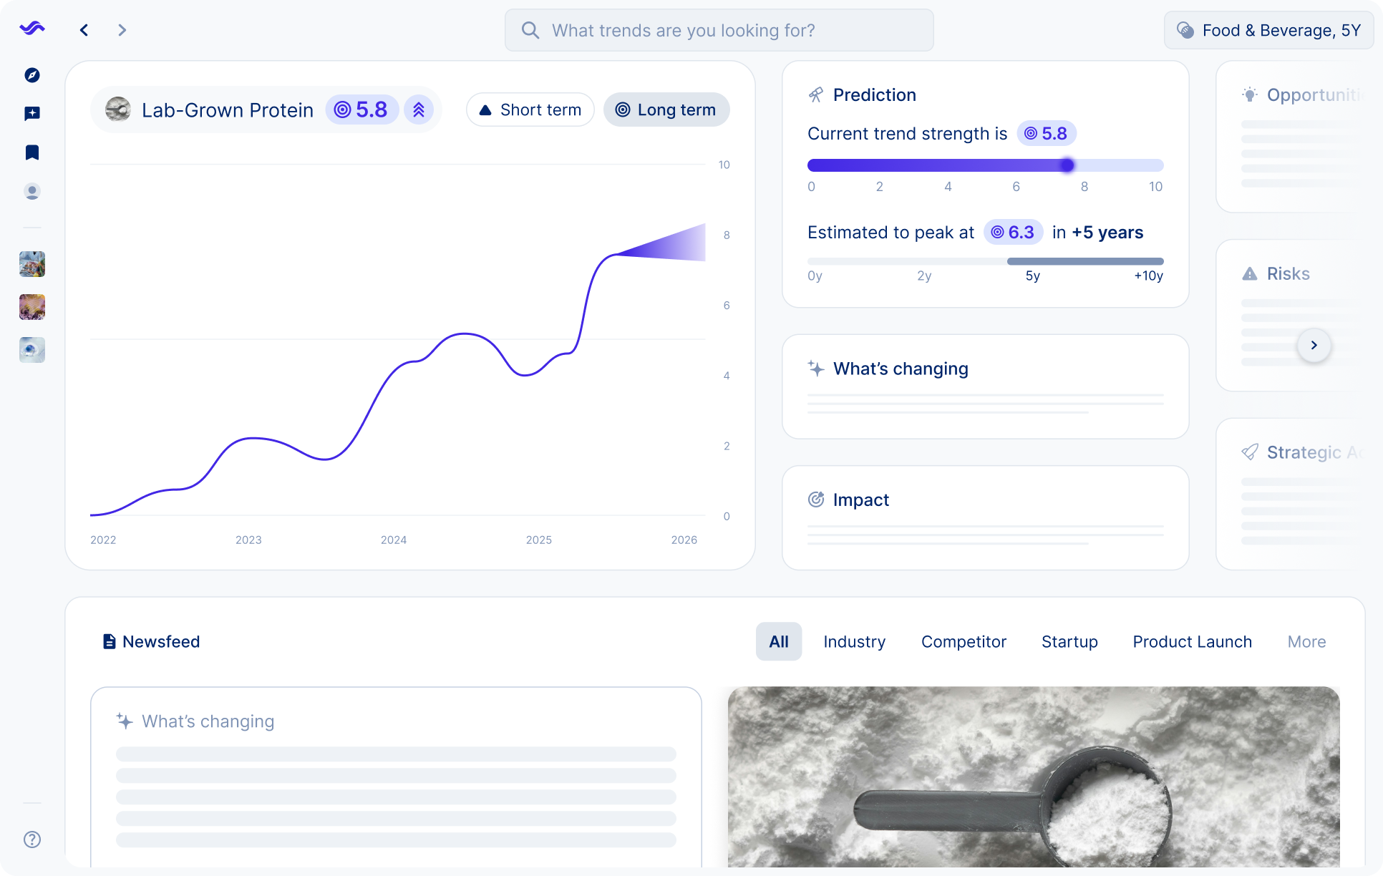This screenshot has width=1383, height=876.
Task: Click the forward navigation arrow
Action: coord(122,30)
